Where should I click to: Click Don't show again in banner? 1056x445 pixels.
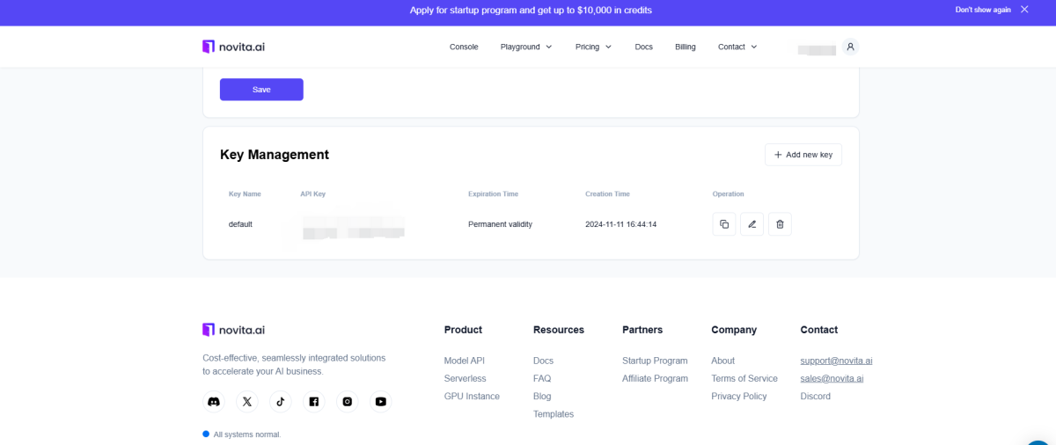pos(983,10)
